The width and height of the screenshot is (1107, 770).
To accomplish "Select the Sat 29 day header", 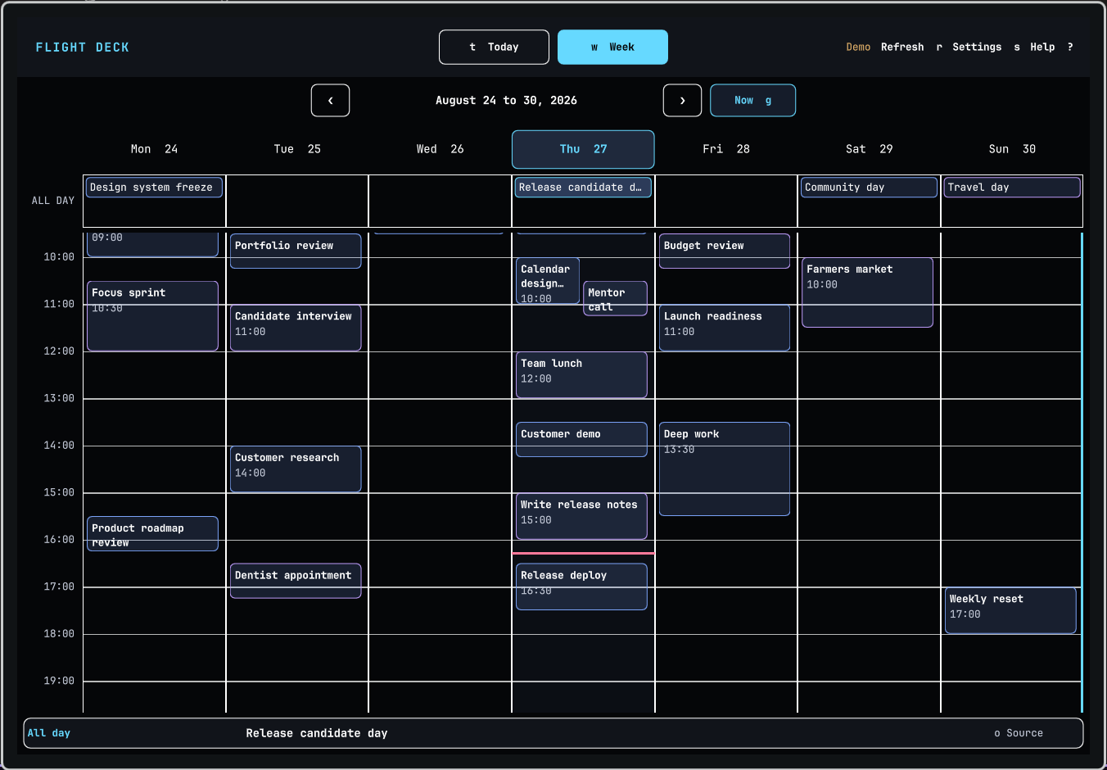I will (x=869, y=149).
